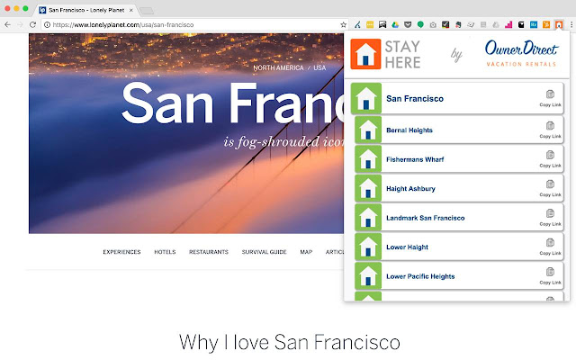This screenshot has height=360, width=576.
Task: Open the Restaurants section
Action: [209, 252]
